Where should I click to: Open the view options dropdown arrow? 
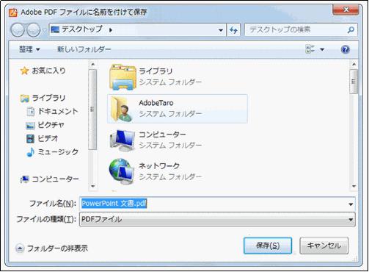322,49
